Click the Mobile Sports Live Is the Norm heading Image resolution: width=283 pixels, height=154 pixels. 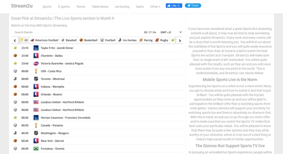click(x=230, y=80)
